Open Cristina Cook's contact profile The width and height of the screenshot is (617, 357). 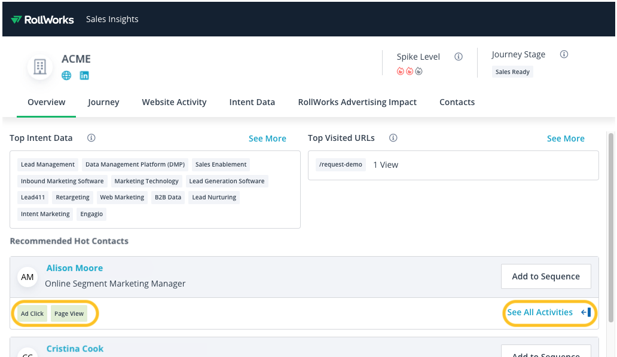point(75,349)
